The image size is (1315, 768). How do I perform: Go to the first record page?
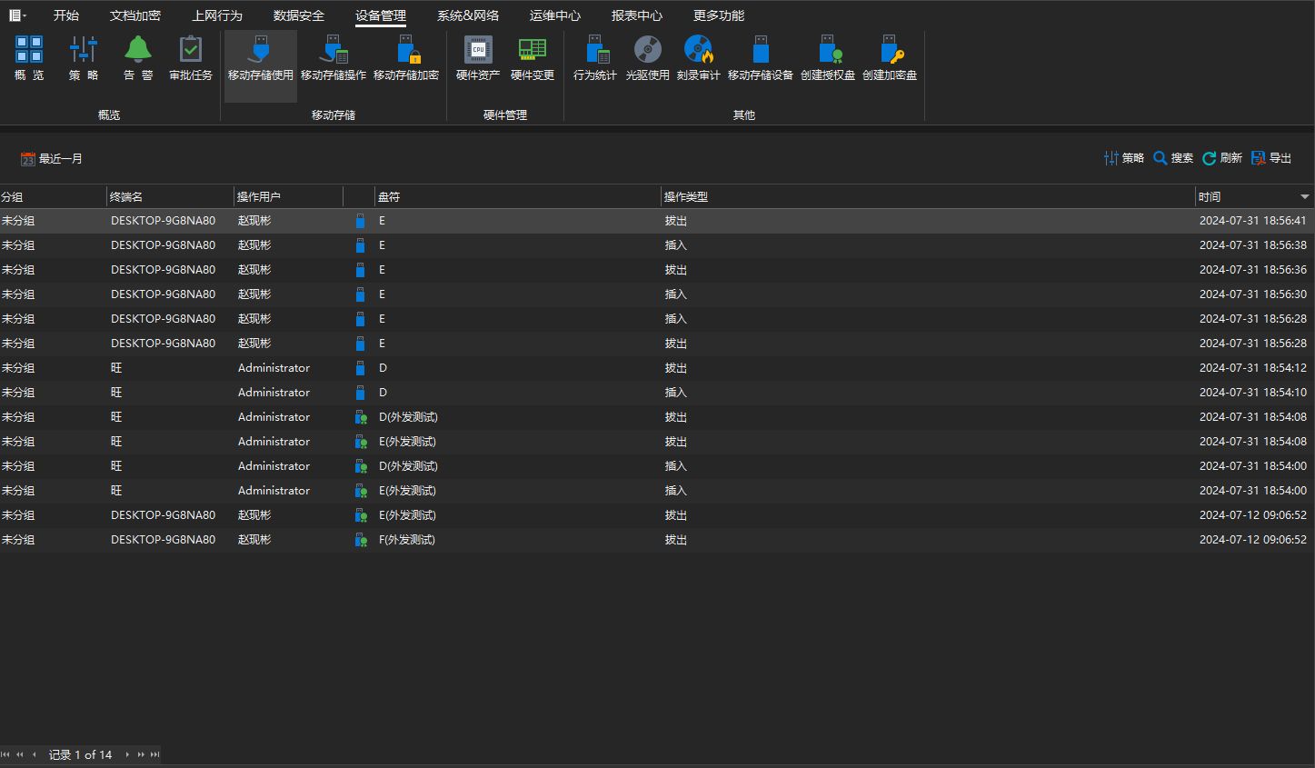[6, 754]
